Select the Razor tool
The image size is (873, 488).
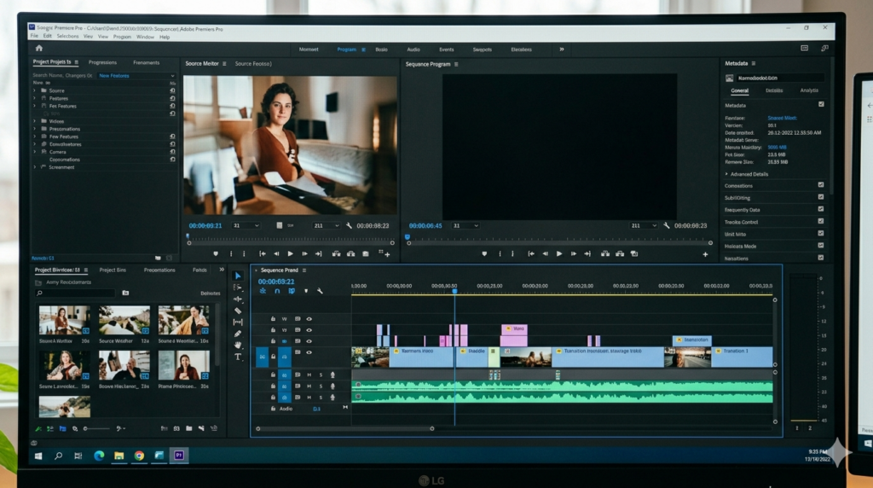coord(238,311)
